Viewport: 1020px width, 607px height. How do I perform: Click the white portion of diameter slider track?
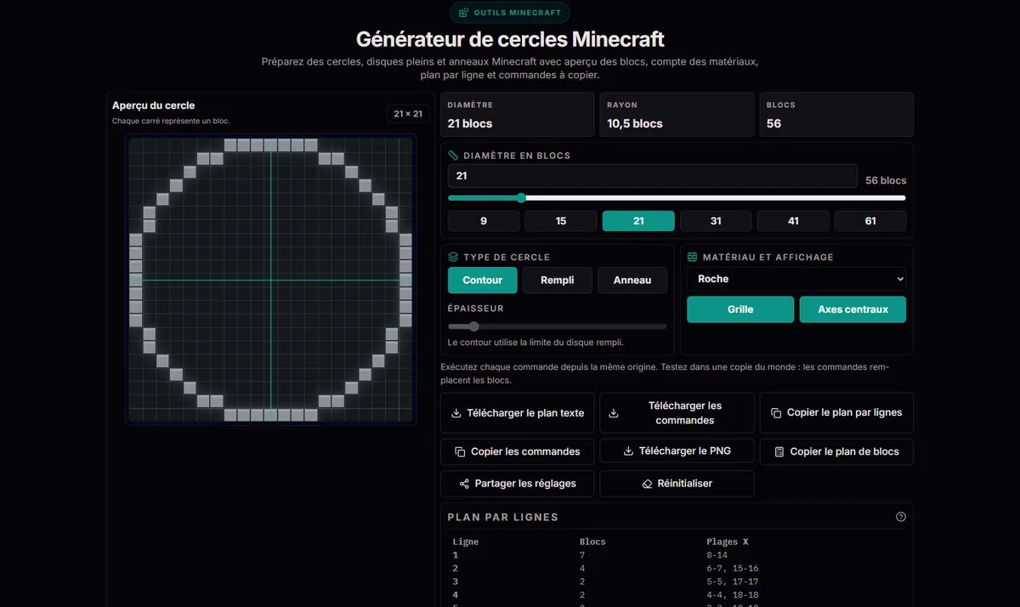(x=714, y=198)
